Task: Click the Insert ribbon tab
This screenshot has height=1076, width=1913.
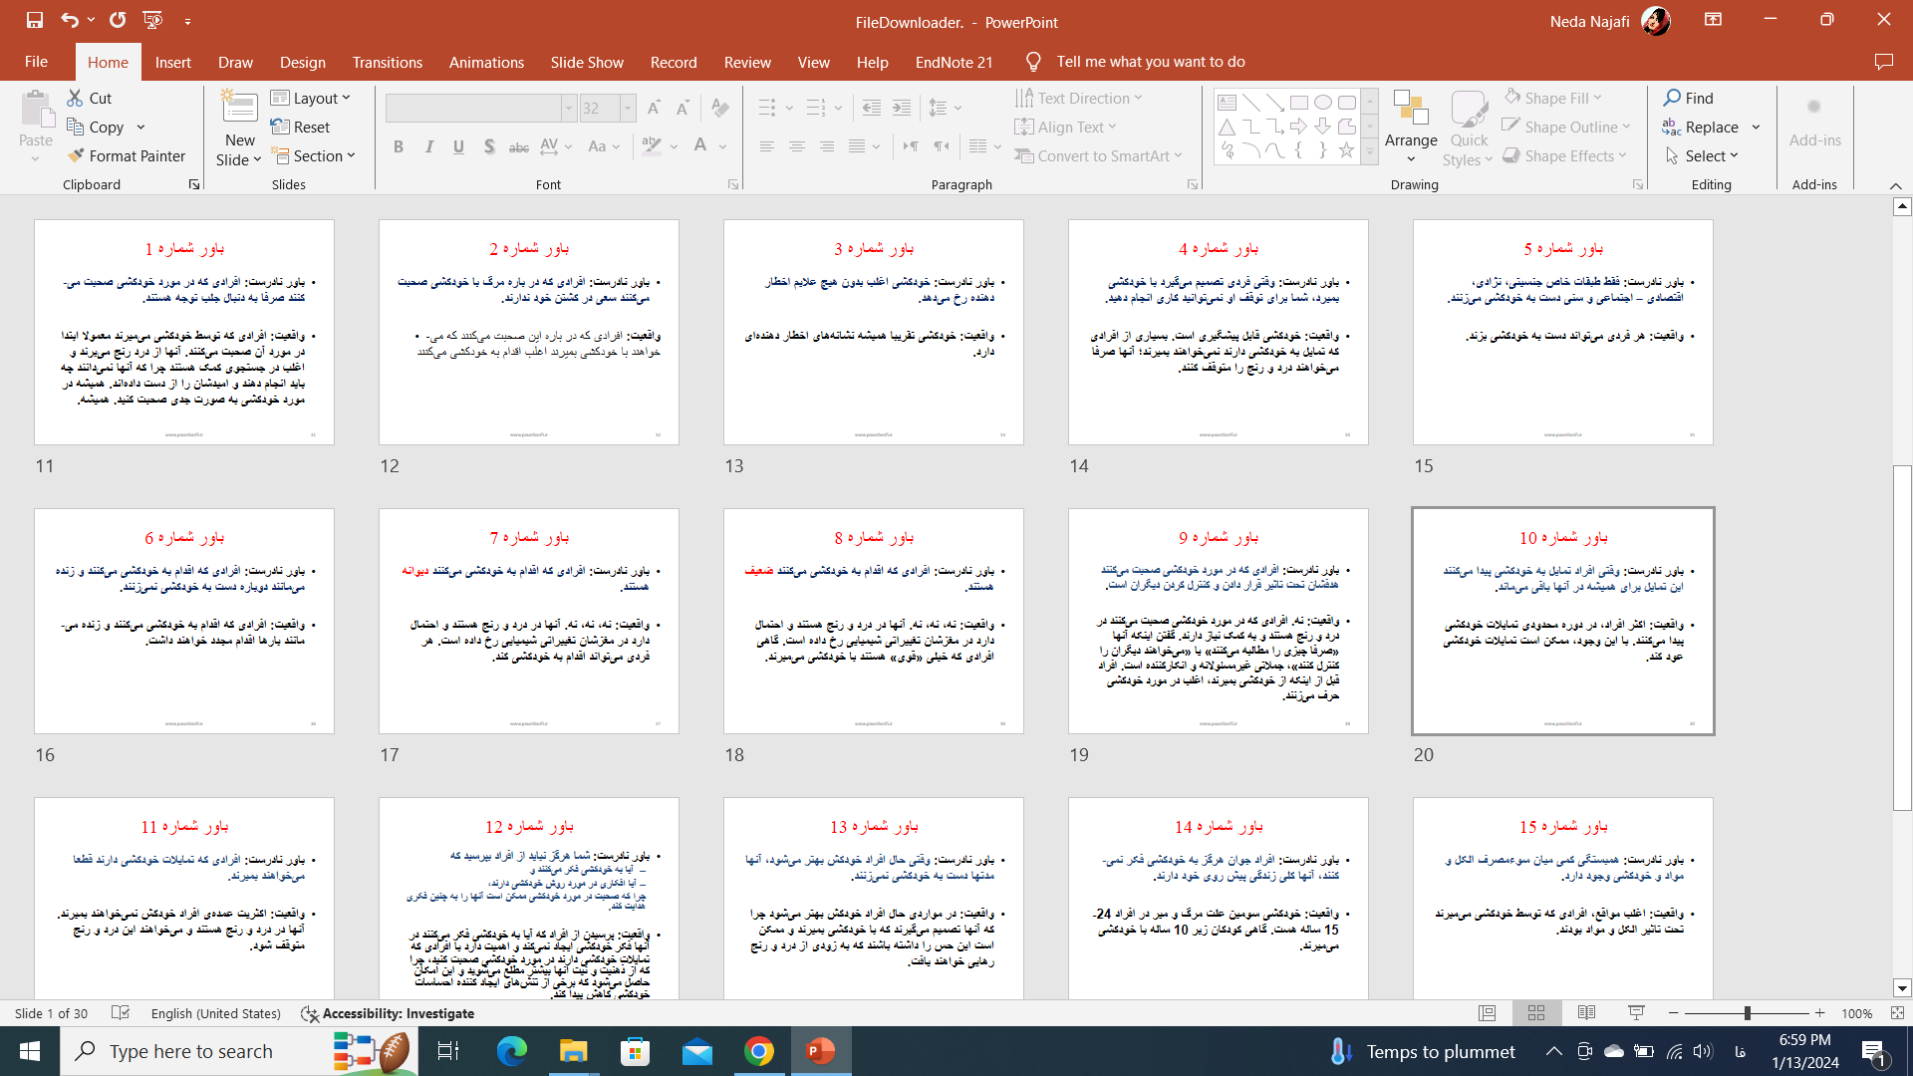Action: (172, 61)
